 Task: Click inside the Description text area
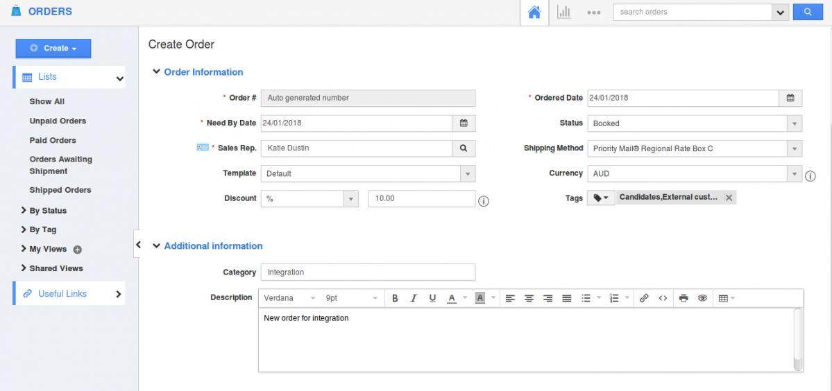(526, 340)
